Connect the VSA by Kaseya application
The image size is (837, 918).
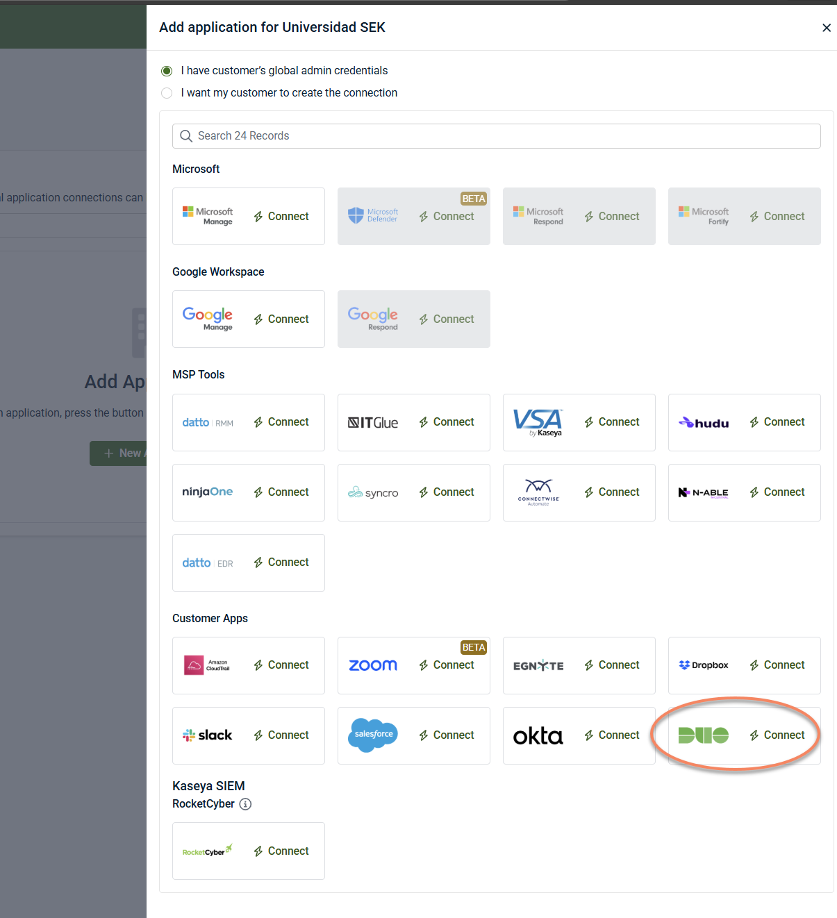tap(612, 422)
